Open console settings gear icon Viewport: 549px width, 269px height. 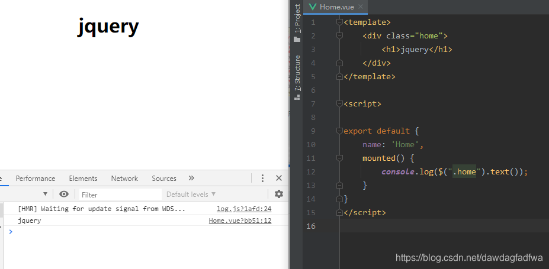click(x=279, y=195)
